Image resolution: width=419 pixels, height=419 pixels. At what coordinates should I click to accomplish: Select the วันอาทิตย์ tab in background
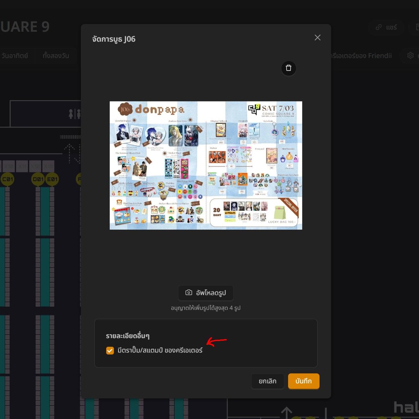(x=15, y=56)
